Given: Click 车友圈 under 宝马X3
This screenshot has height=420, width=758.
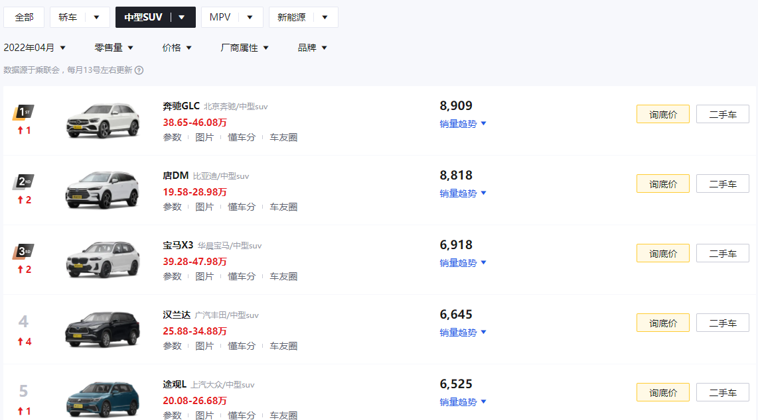Looking at the screenshot, I should 283,276.
